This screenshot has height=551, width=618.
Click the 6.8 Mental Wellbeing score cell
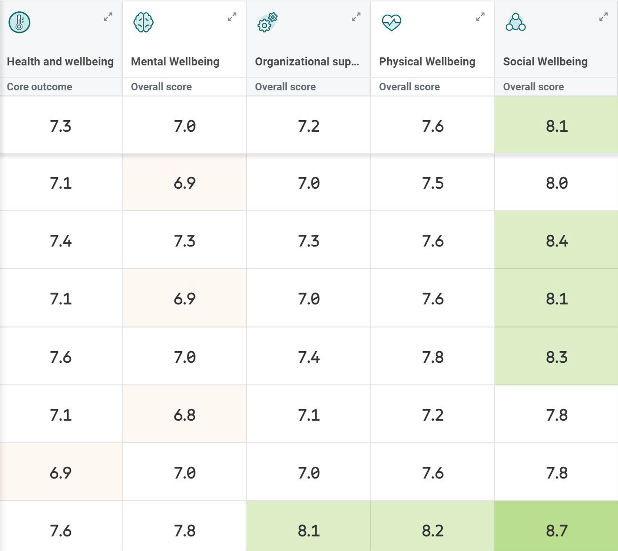click(184, 415)
